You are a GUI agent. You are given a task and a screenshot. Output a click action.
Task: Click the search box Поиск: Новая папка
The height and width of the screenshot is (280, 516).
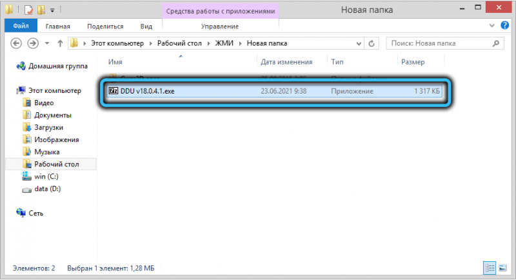click(445, 43)
